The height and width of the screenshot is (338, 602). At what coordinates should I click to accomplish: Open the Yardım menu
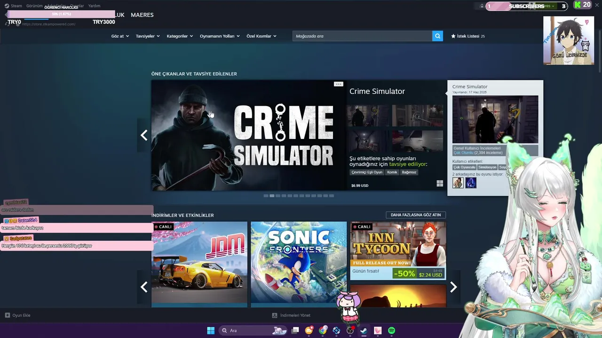click(x=94, y=6)
